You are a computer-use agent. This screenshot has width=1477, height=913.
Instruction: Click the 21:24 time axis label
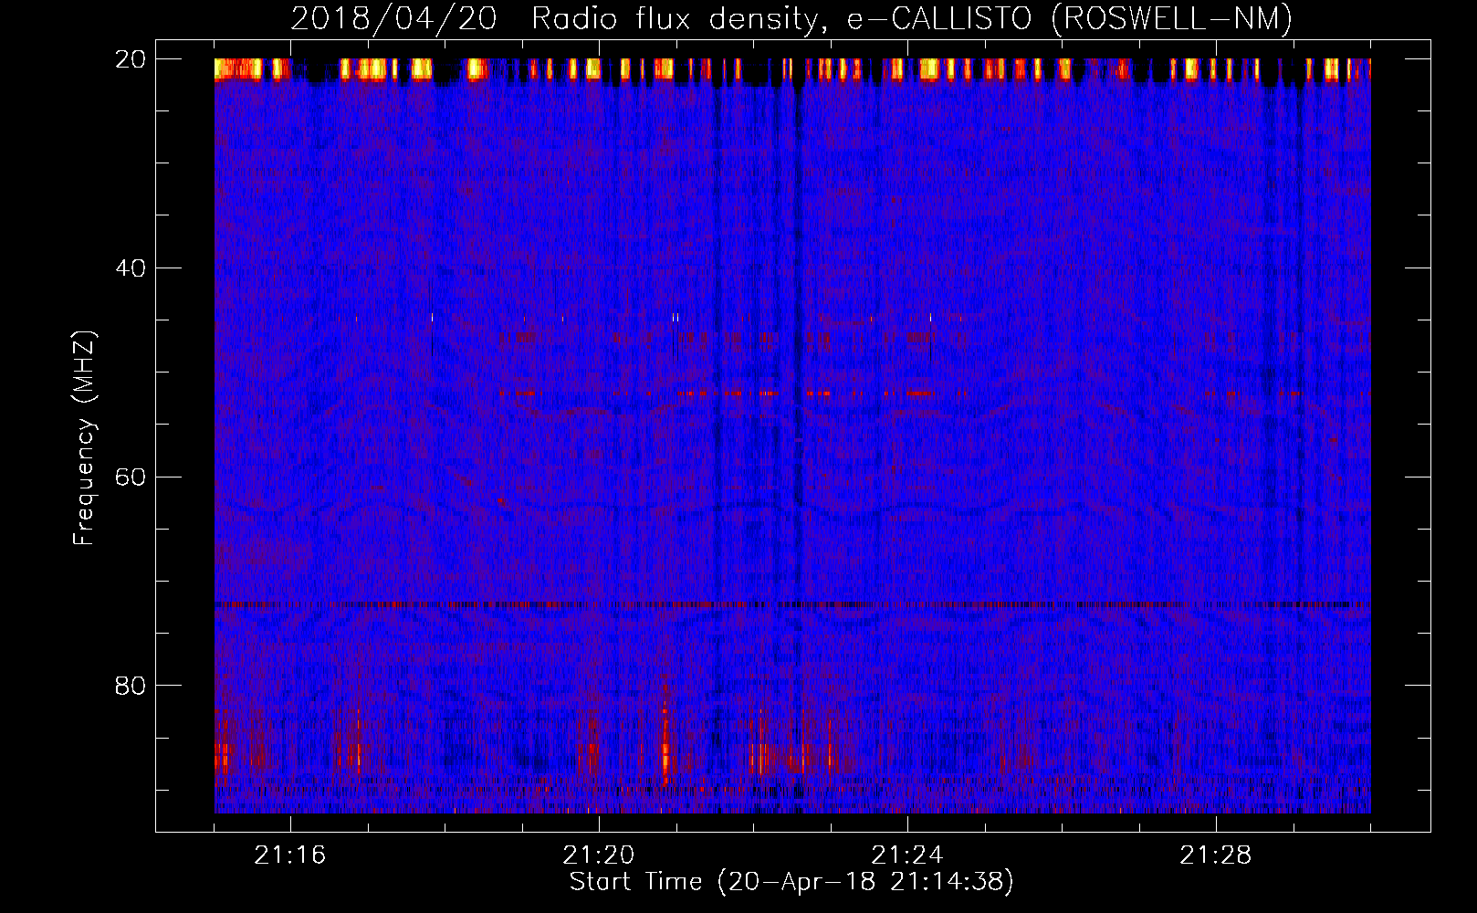[x=907, y=855]
